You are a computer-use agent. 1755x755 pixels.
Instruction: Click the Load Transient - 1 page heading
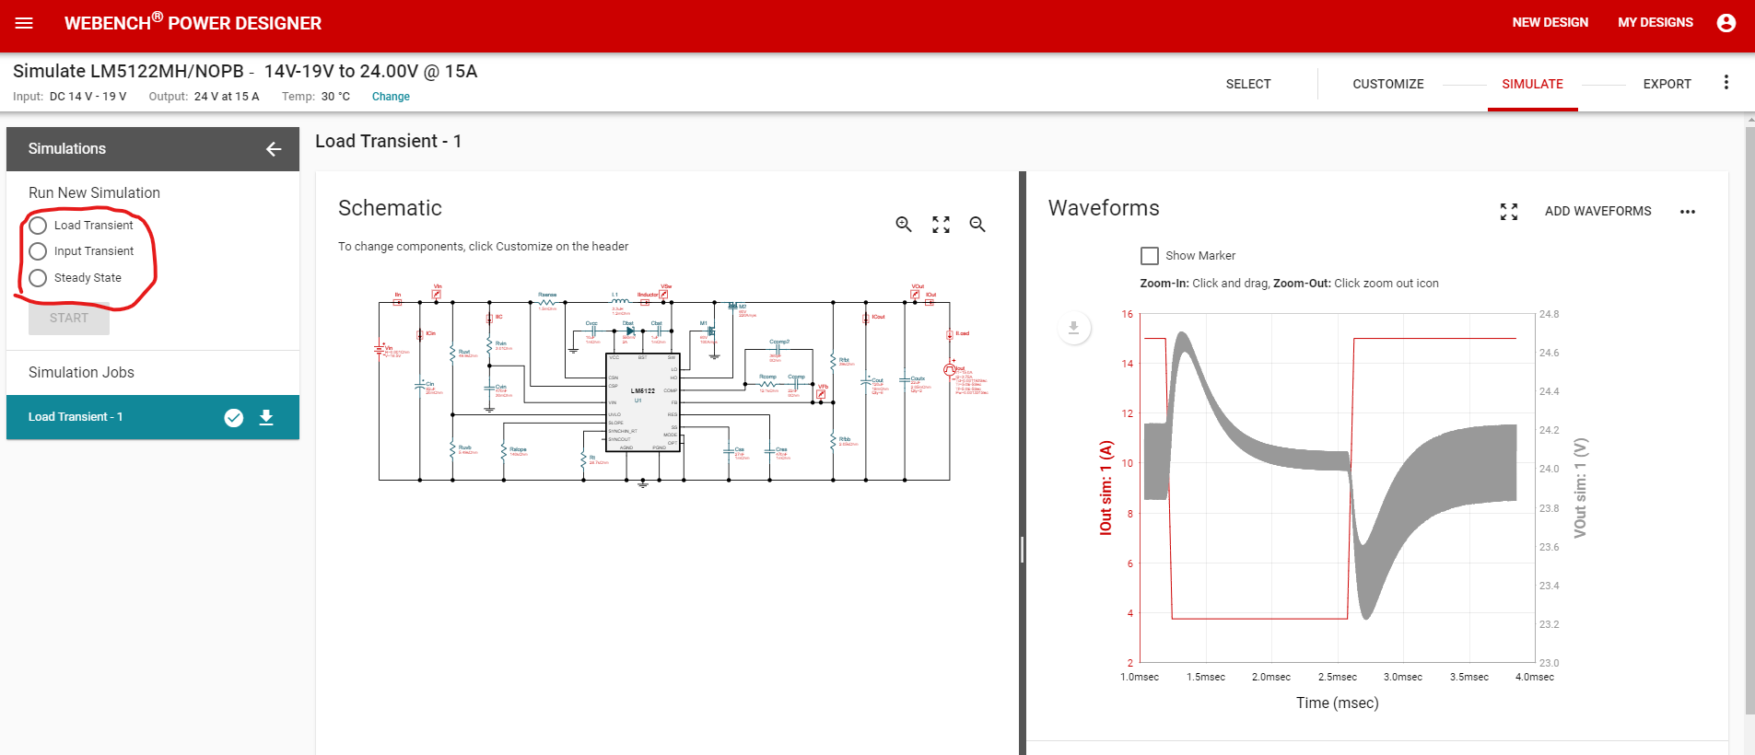[389, 142]
